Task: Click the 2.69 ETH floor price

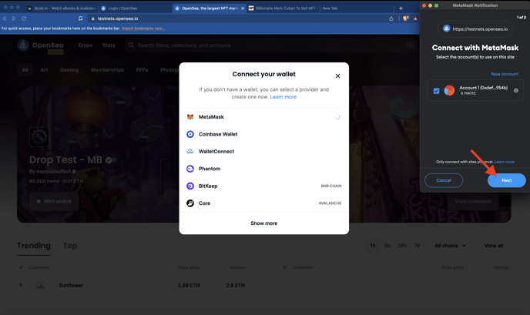Action: [189, 285]
